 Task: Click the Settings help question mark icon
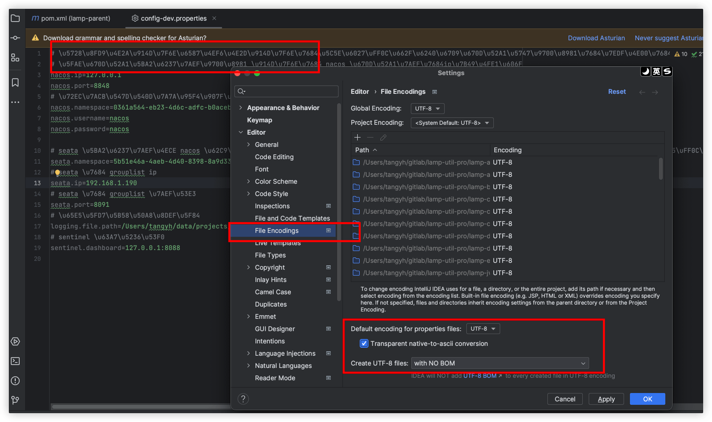pos(243,399)
